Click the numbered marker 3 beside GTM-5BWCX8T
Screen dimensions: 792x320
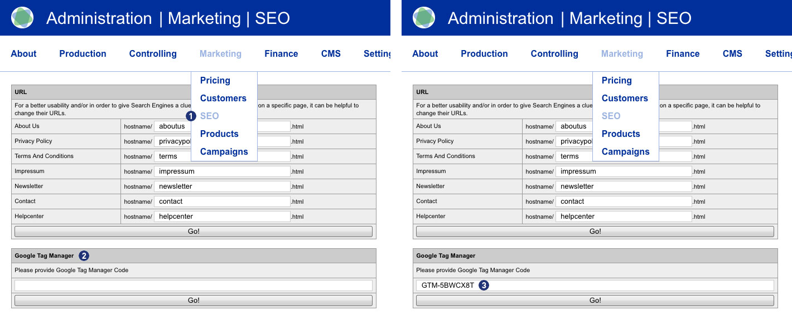[x=484, y=285]
